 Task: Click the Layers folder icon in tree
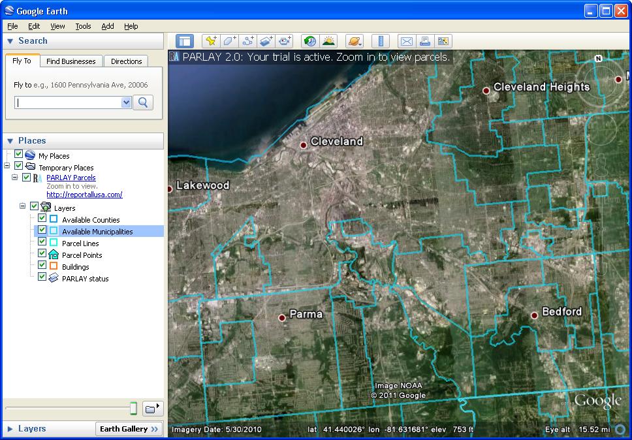click(x=46, y=208)
